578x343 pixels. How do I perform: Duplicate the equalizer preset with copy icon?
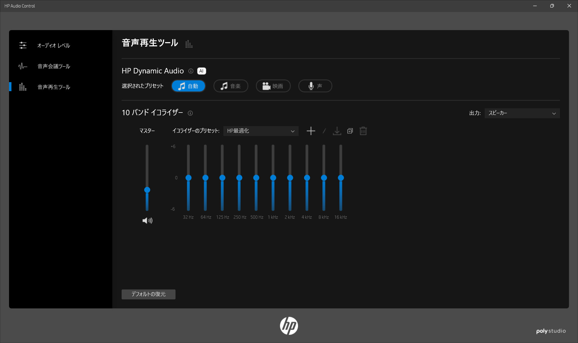(x=350, y=131)
